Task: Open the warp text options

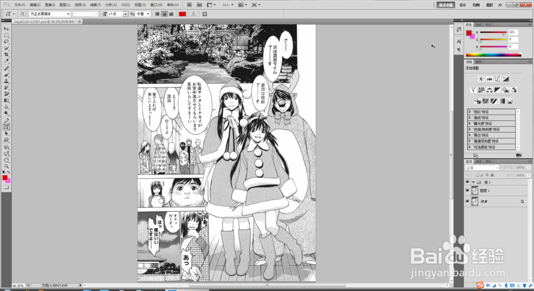Action: coord(193,14)
